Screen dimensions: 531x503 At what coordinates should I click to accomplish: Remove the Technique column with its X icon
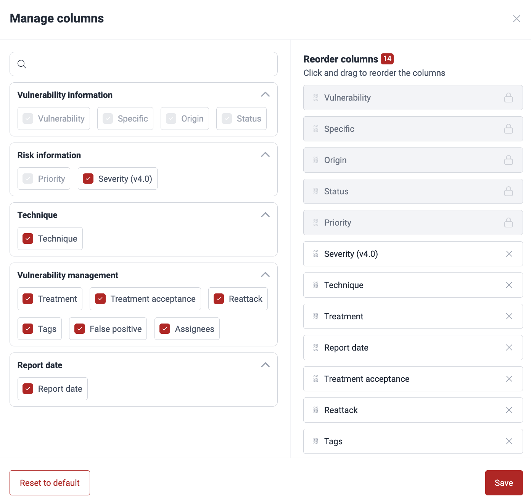(509, 285)
